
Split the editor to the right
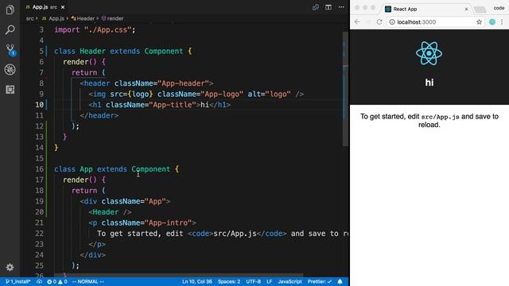click(x=328, y=7)
